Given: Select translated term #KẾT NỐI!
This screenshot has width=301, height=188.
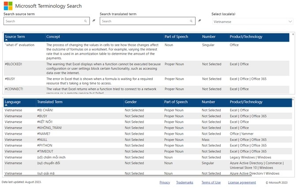Looking at the screenshot, I should pos(45,122).
